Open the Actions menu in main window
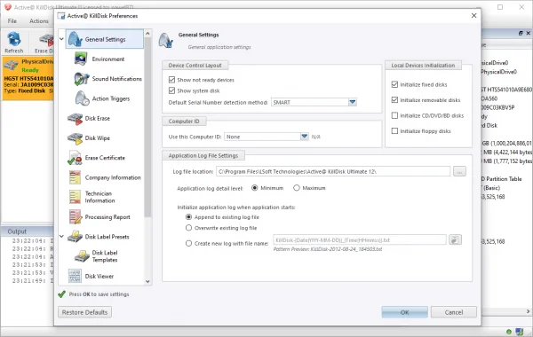The image size is (533, 337). 39,21
